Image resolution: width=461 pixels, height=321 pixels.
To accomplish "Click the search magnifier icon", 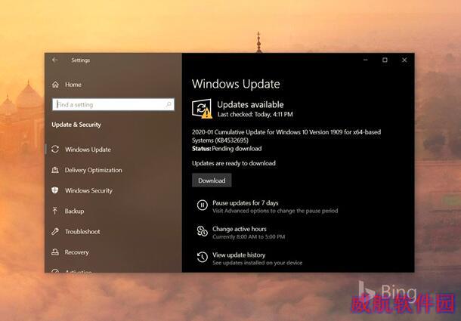I will [169, 104].
